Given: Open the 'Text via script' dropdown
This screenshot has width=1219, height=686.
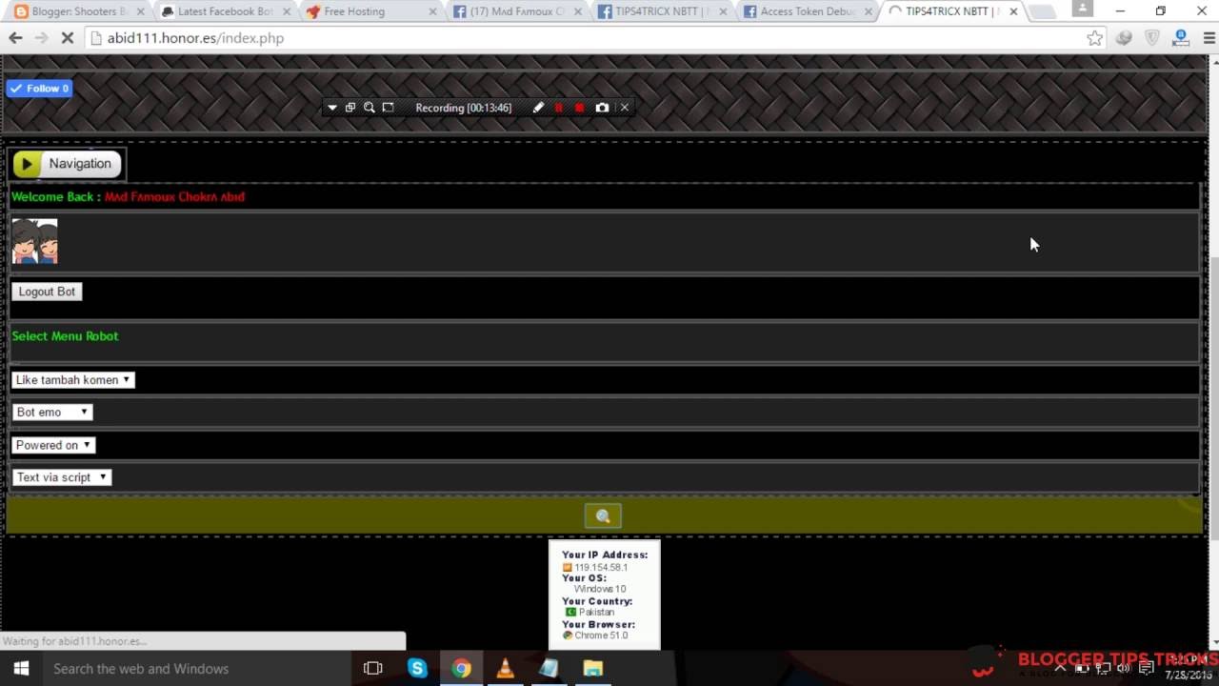Looking at the screenshot, I should (x=62, y=477).
